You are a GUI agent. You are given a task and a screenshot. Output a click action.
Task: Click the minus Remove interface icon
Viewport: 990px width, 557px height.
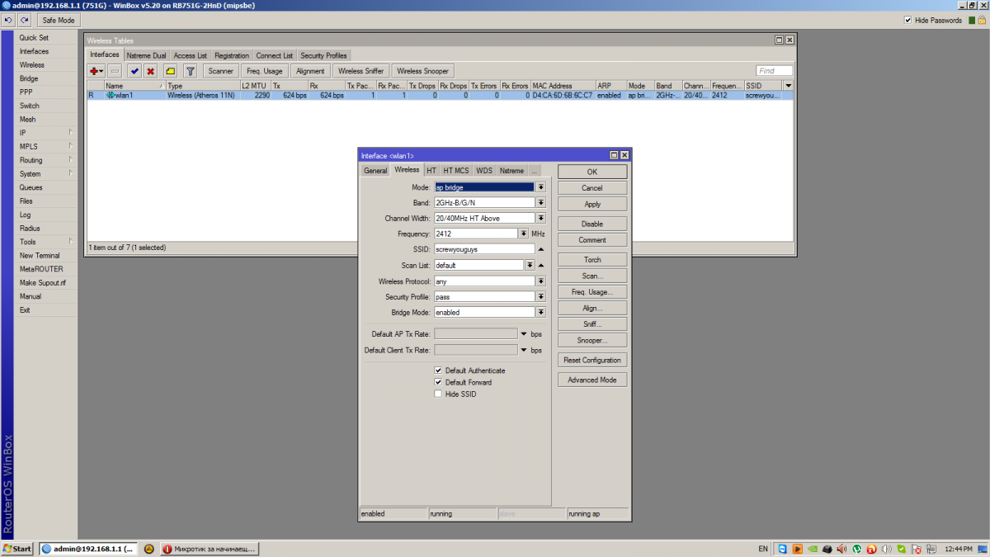click(115, 71)
